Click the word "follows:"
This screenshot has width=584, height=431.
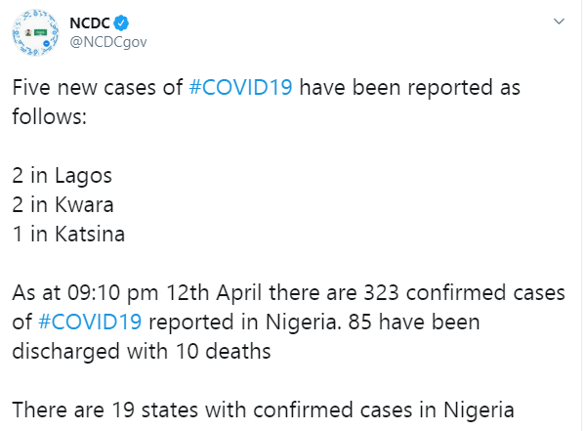tap(50, 116)
